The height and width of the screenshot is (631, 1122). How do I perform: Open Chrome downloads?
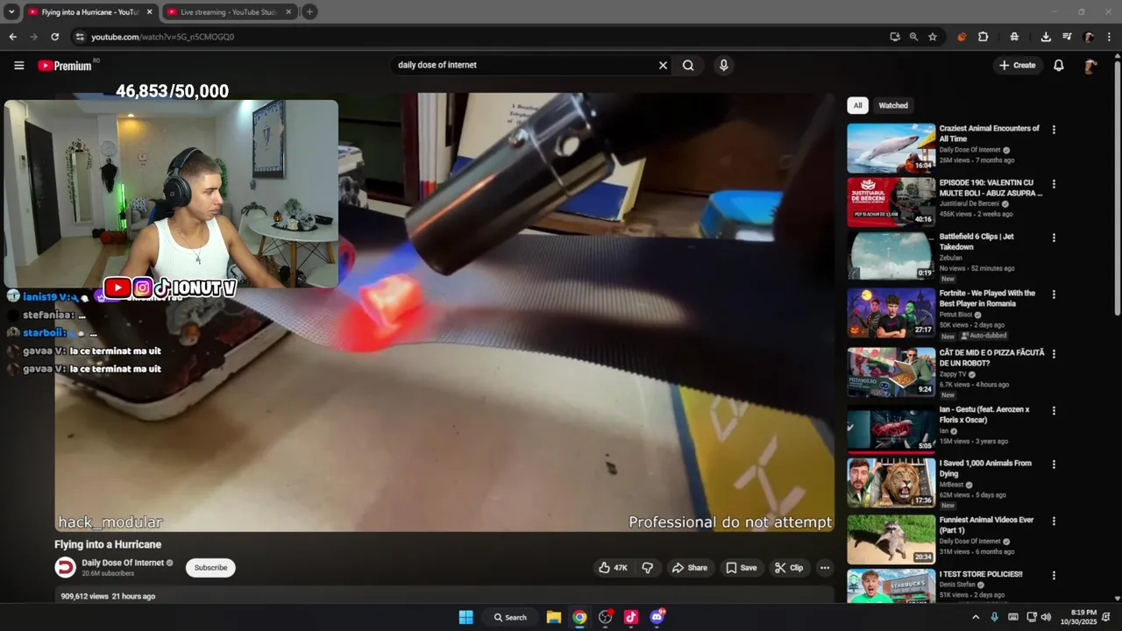tap(1046, 37)
